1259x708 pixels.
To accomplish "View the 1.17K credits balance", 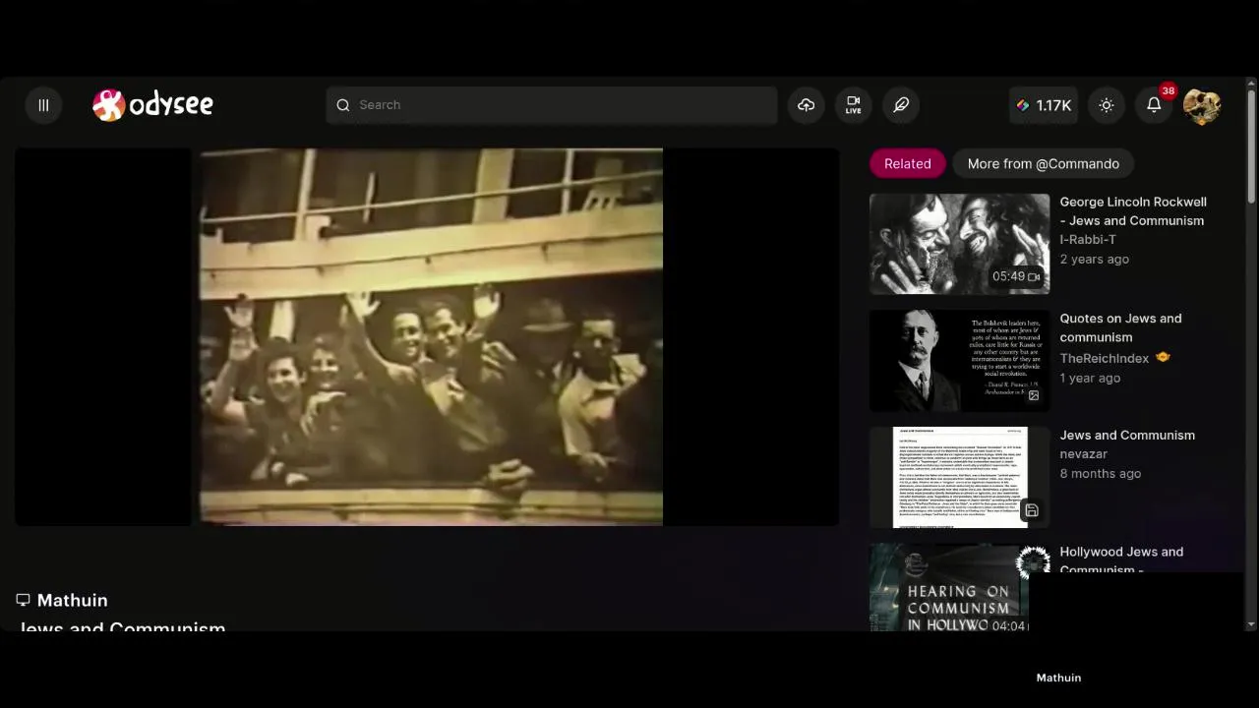I will (1044, 105).
